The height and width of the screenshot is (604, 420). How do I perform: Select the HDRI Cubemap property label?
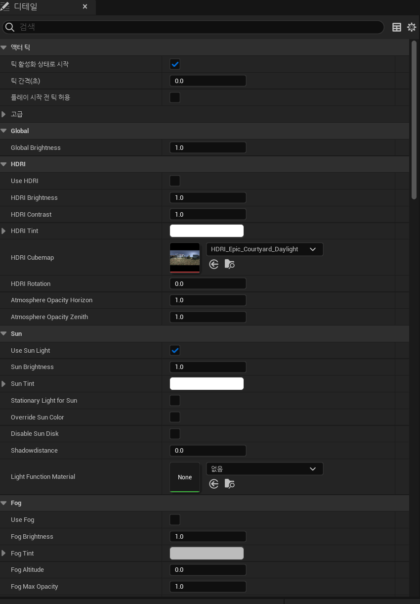(x=33, y=258)
